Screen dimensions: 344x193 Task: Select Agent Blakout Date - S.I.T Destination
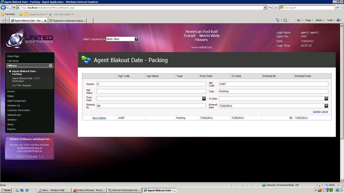(x=26, y=79)
